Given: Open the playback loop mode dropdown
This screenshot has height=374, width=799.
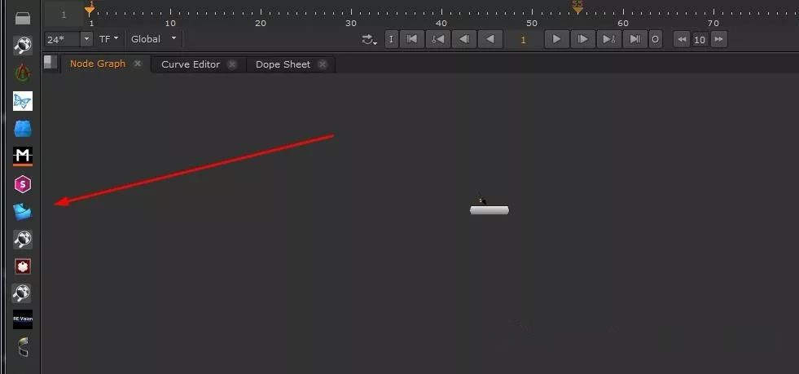Looking at the screenshot, I should [x=370, y=39].
